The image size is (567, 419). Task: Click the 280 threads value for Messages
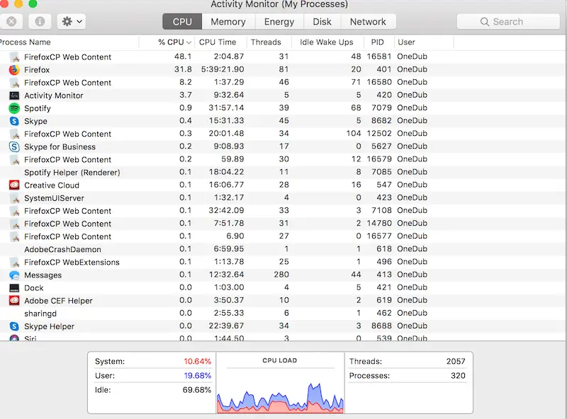pos(281,275)
